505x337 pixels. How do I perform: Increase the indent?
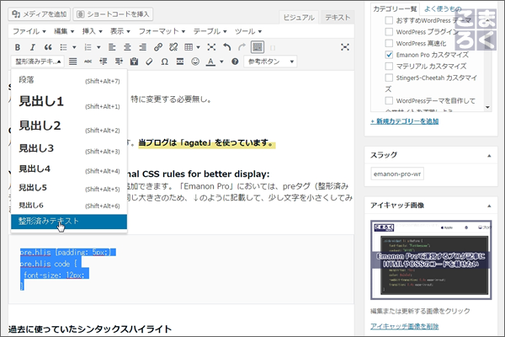click(x=119, y=62)
